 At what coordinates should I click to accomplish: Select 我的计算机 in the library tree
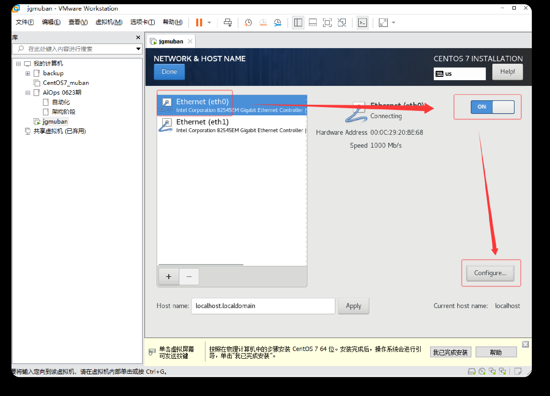(x=48, y=64)
